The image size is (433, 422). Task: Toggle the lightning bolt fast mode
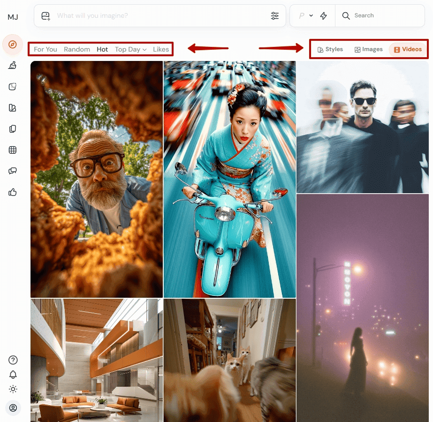323,16
